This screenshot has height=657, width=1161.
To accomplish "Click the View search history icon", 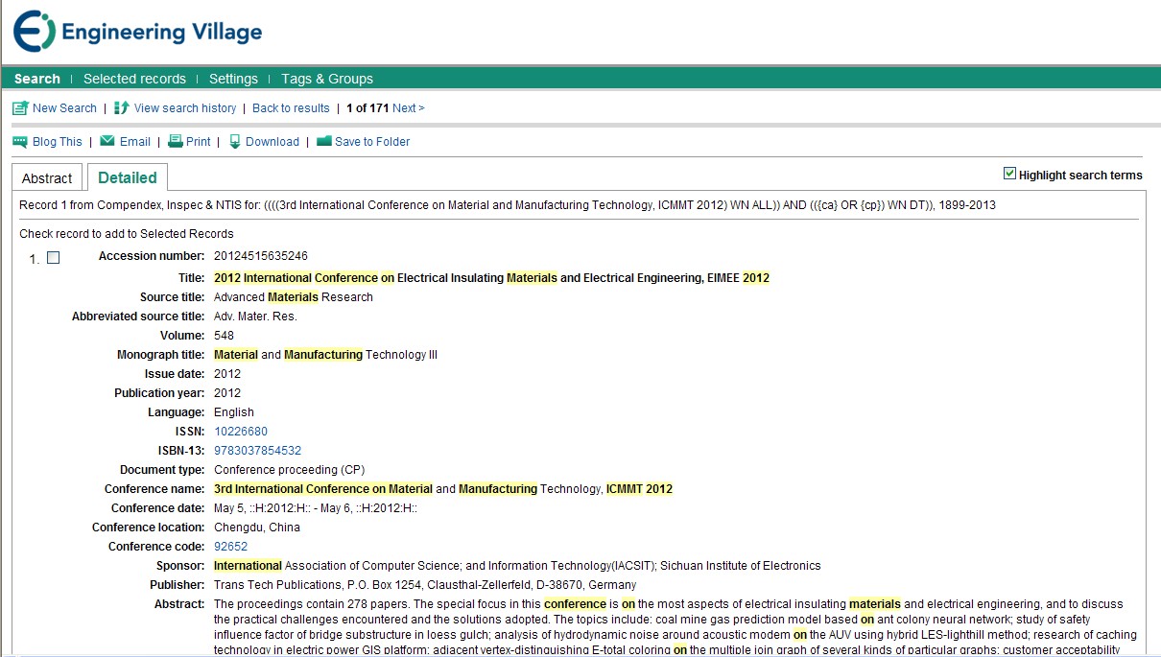I will click(x=121, y=108).
